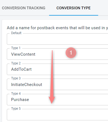Image resolution: width=108 pixels, height=122 pixels.
Task: Click into the field containing ViewContent
Action: pos(58,54)
